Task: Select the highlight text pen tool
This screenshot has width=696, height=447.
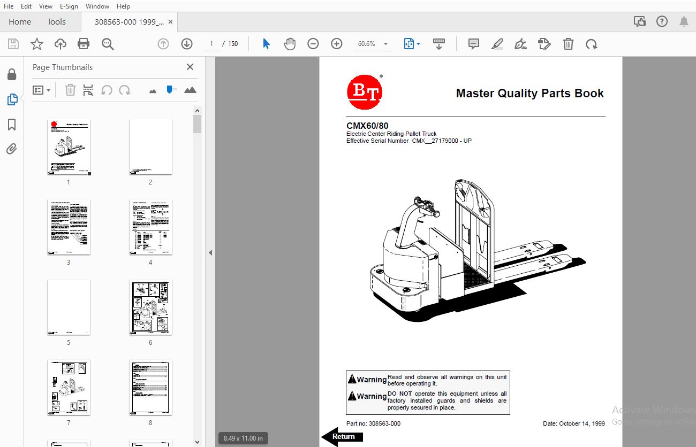Action: pyautogui.click(x=497, y=44)
